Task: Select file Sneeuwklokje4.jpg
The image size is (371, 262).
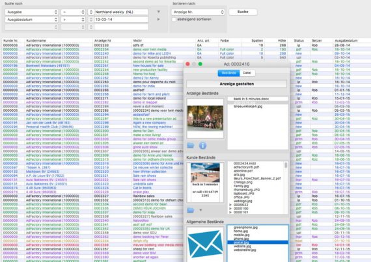Action: [248, 107]
